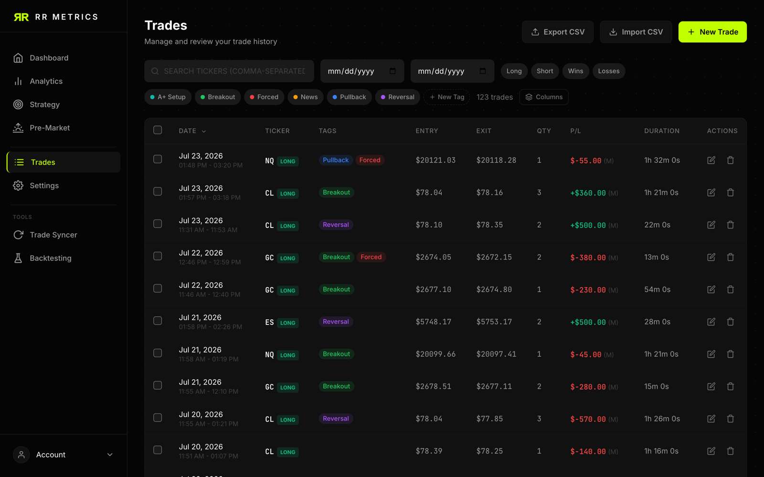Export trades as CSV

click(558, 32)
